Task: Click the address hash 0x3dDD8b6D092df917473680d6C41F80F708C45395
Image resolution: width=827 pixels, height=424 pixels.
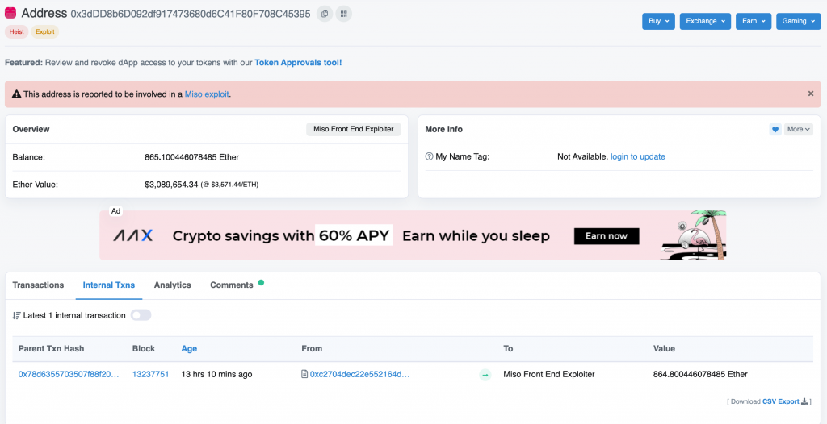Action: (191, 15)
